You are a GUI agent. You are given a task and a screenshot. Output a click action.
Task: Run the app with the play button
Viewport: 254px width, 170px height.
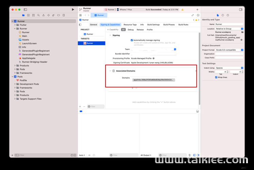click(x=73, y=10)
